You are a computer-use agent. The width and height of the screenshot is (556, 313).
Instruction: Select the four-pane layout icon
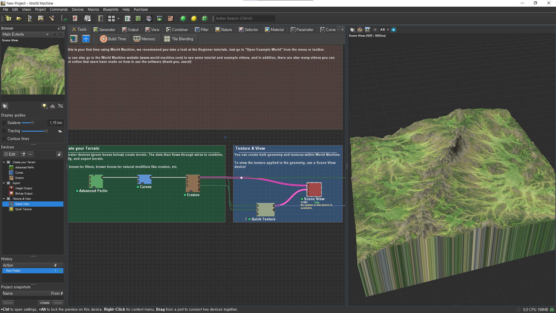(111, 19)
